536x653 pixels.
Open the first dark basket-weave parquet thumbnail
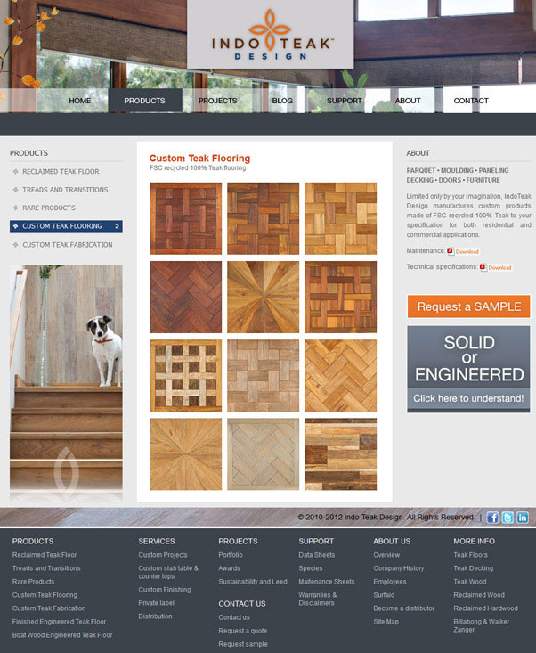click(185, 218)
